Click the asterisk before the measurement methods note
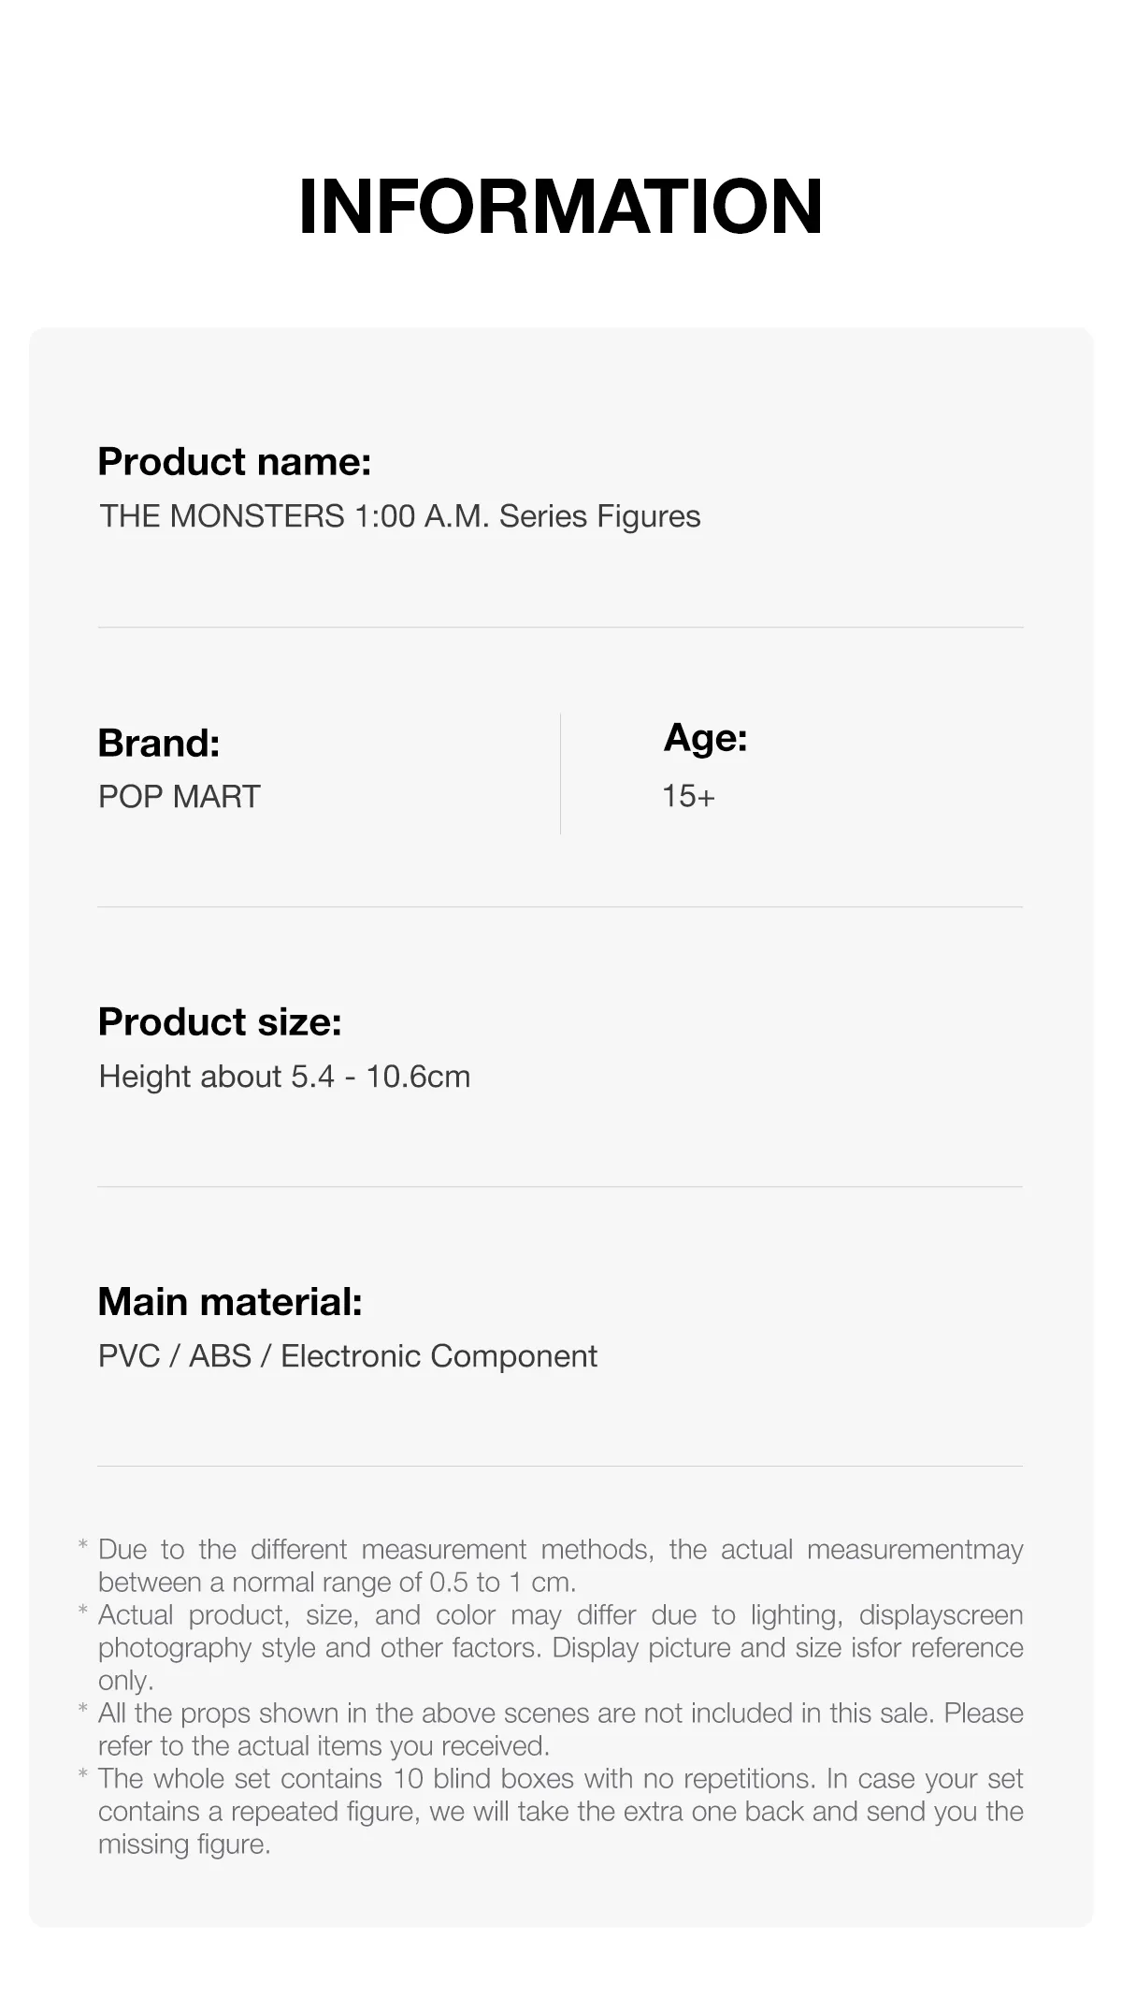The width and height of the screenshot is (1122, 1996). tap(83, 1547)
